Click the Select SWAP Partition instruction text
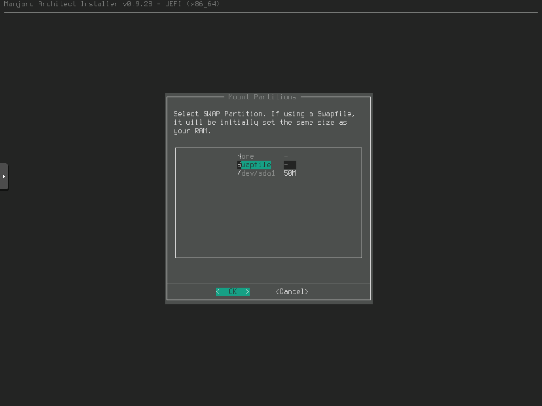The height and width of the screenshot is (406, 542). click(x=264, y=122)
